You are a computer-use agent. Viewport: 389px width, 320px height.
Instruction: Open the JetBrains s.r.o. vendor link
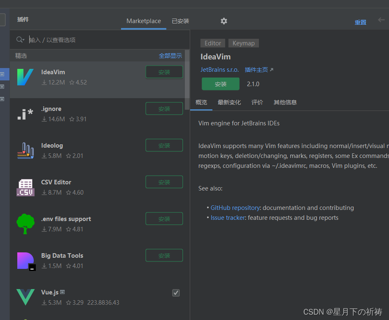tap(219, 70)
